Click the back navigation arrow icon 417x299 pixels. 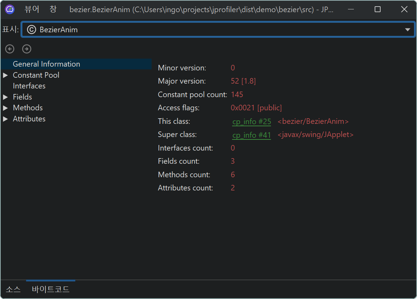(x=10, y=49)
